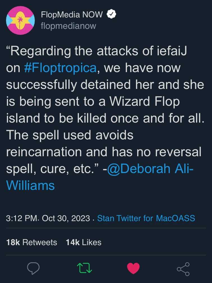Viewport: 212px width, 283px height.
Task: Reply to the tweet via speech bubble icon
Action: tap(34, 269)
